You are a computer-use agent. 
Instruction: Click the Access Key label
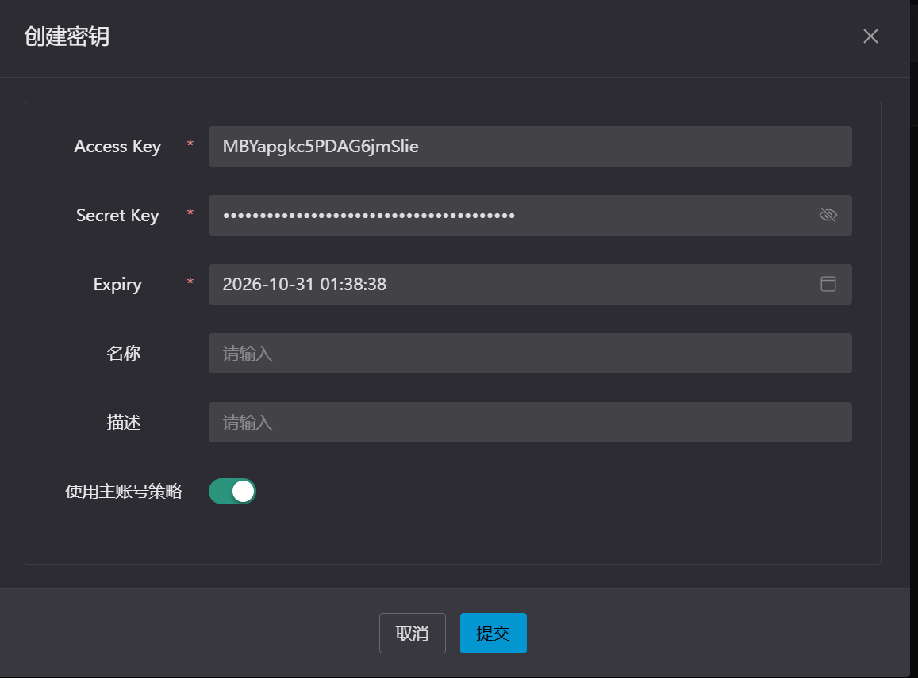pyautogui.click(x=117, y=146)
